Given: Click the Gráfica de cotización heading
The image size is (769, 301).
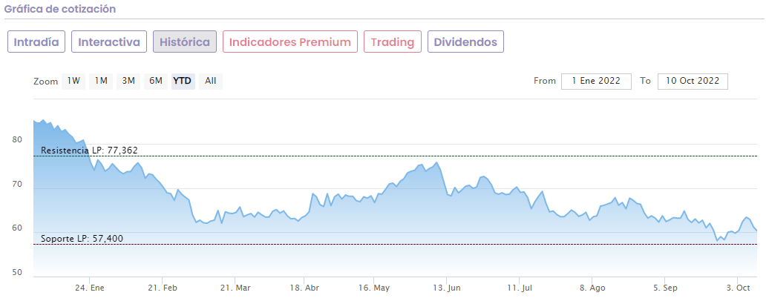Looking at the screenshot, I should pyautogui.click(x=60, y=9).
